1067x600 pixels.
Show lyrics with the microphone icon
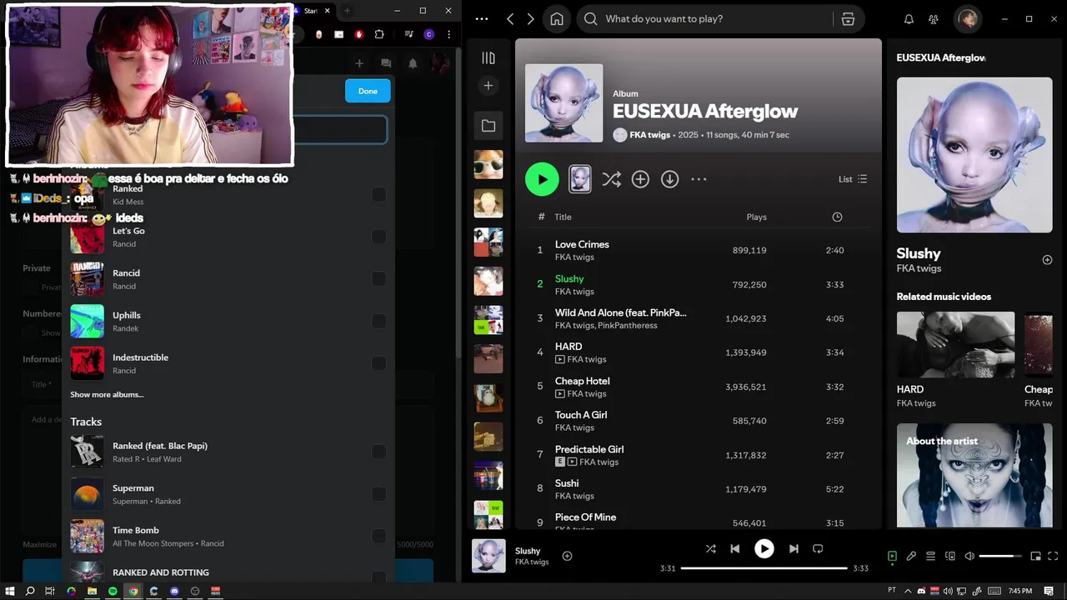point(911,556)
